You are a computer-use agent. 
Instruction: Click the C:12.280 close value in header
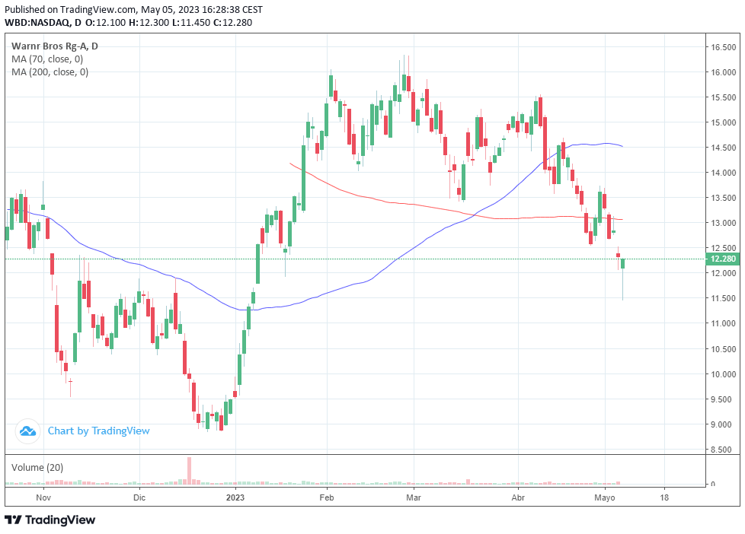tap(233, 22)
